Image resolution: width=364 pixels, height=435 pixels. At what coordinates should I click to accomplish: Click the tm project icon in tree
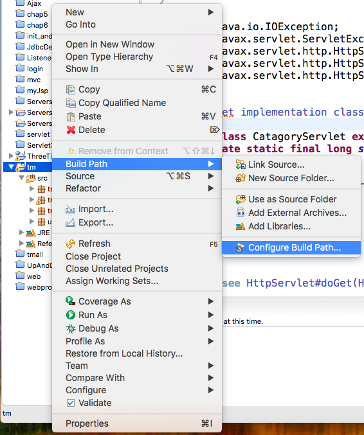(x=21, y=167)
